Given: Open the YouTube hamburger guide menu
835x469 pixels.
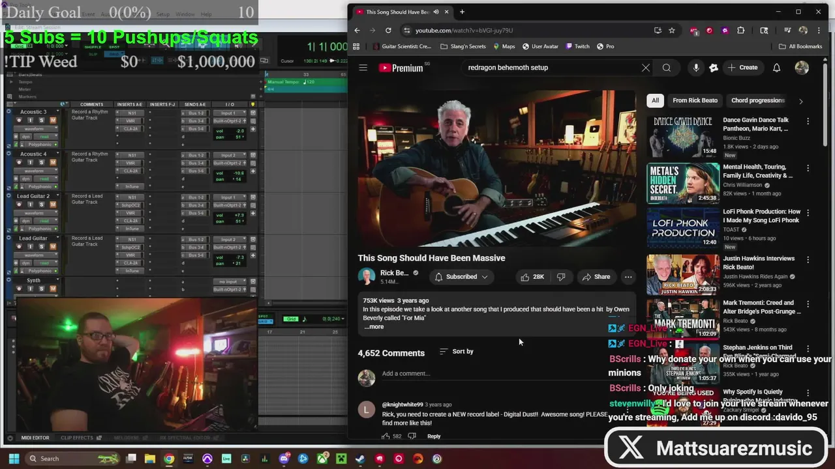Looking at the screenshot, I should [363, 68].
